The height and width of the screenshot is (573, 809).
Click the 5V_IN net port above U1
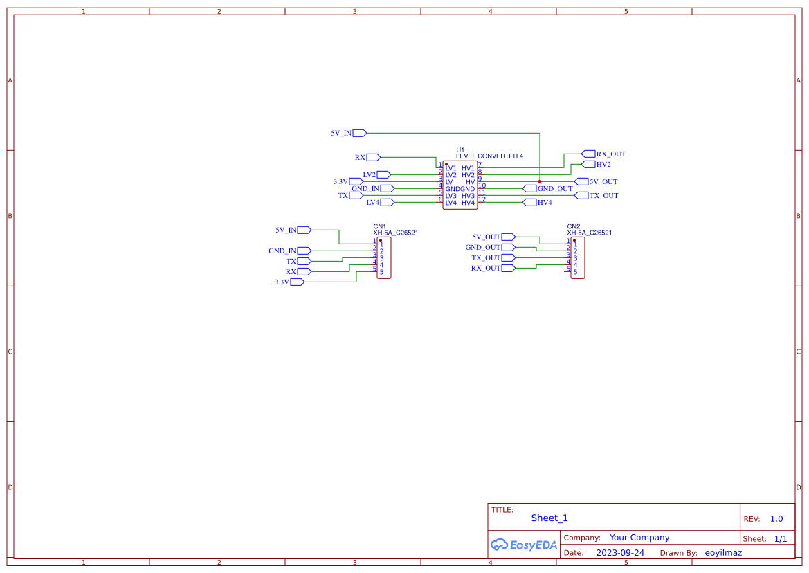click(360, 133)
